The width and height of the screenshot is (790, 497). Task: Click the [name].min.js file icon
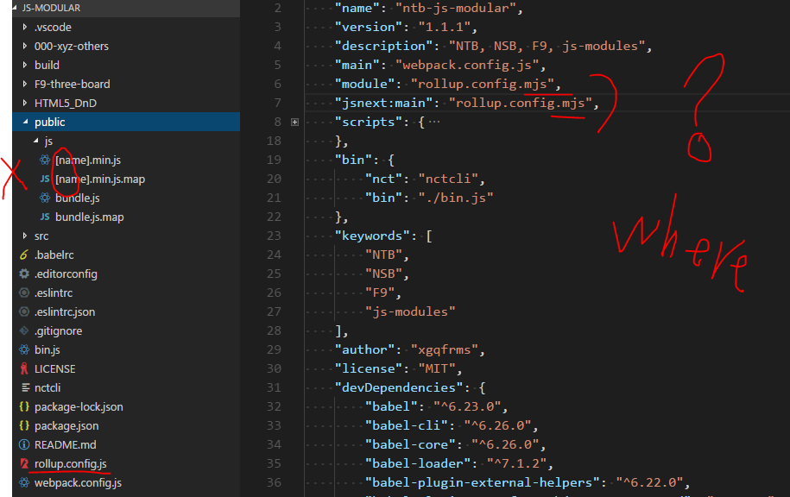click(45, 160)
